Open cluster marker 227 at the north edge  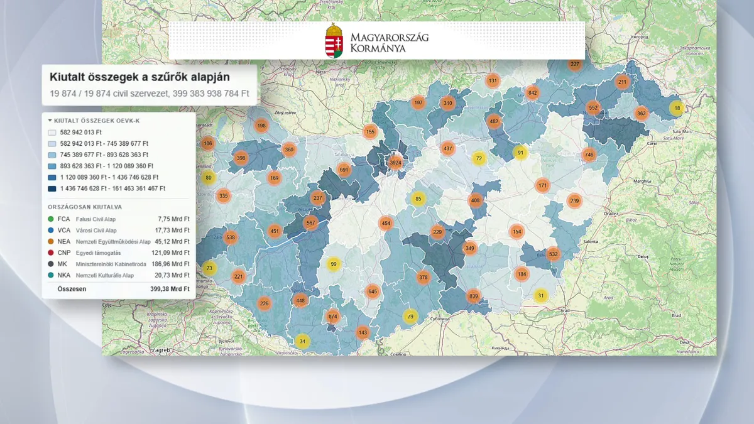click(575, 64)
